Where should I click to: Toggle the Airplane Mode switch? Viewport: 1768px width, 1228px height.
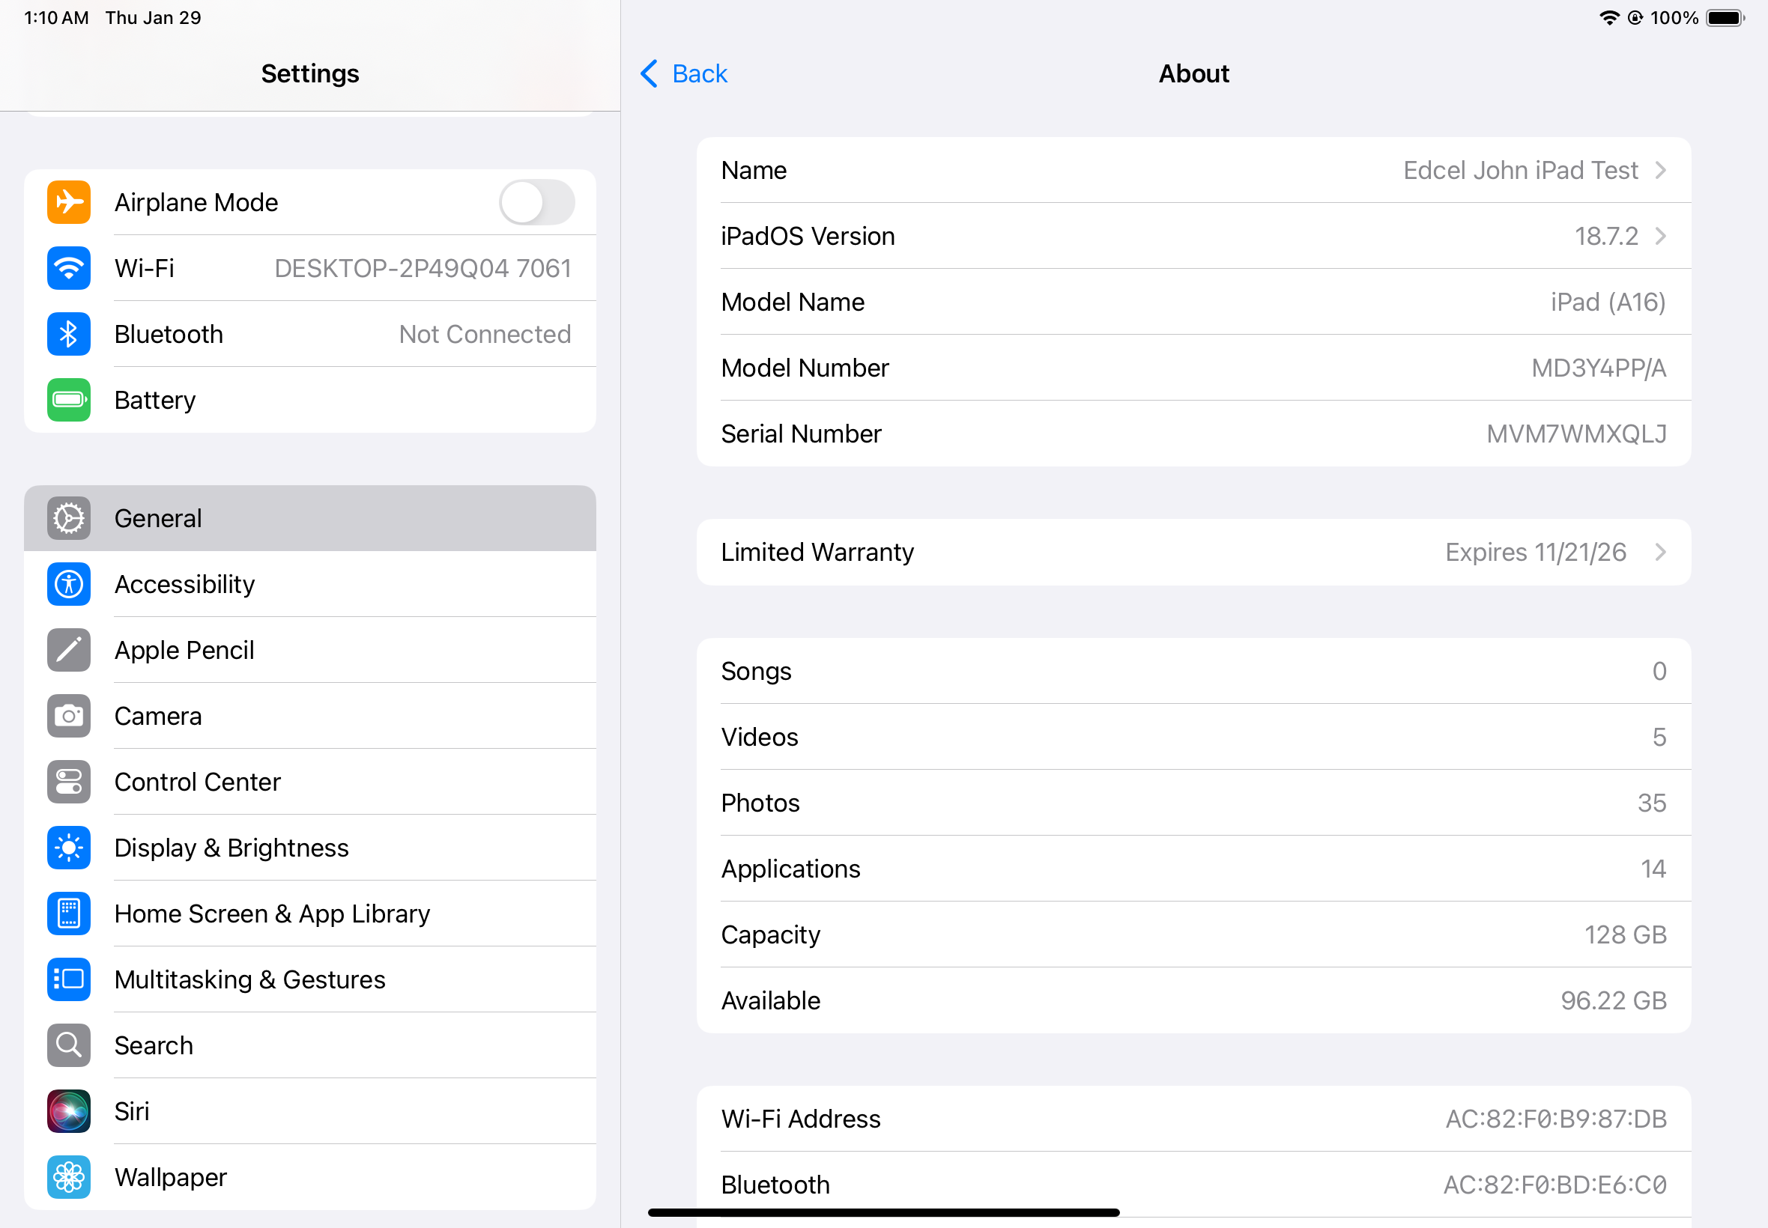pos(536,202)
